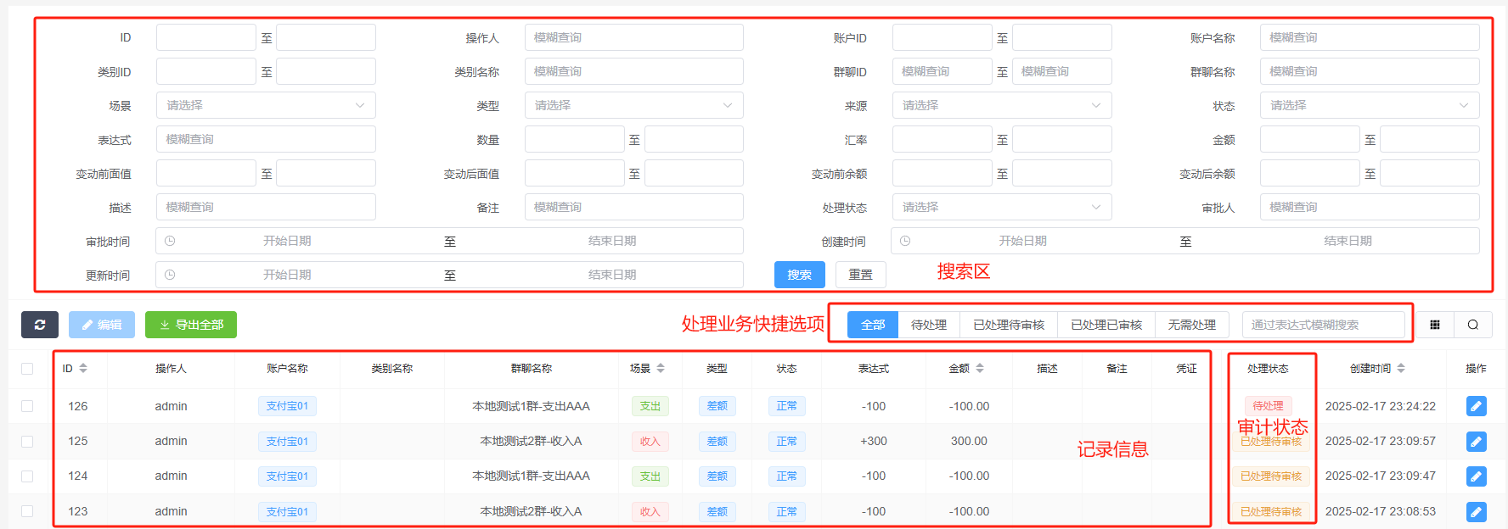Open the 场景 dropdown
1508x529 pixels.
(x=266, y=105)
